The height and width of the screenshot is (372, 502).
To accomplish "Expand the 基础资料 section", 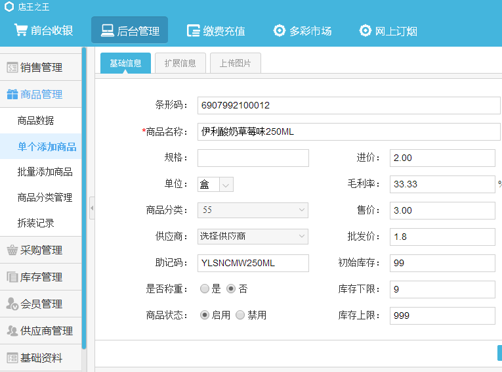I will coord(41,358).
